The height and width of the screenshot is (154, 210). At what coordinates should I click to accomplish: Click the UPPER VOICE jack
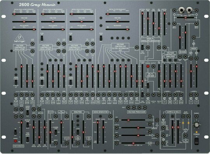pyautogui.click(x=21, y=110)
